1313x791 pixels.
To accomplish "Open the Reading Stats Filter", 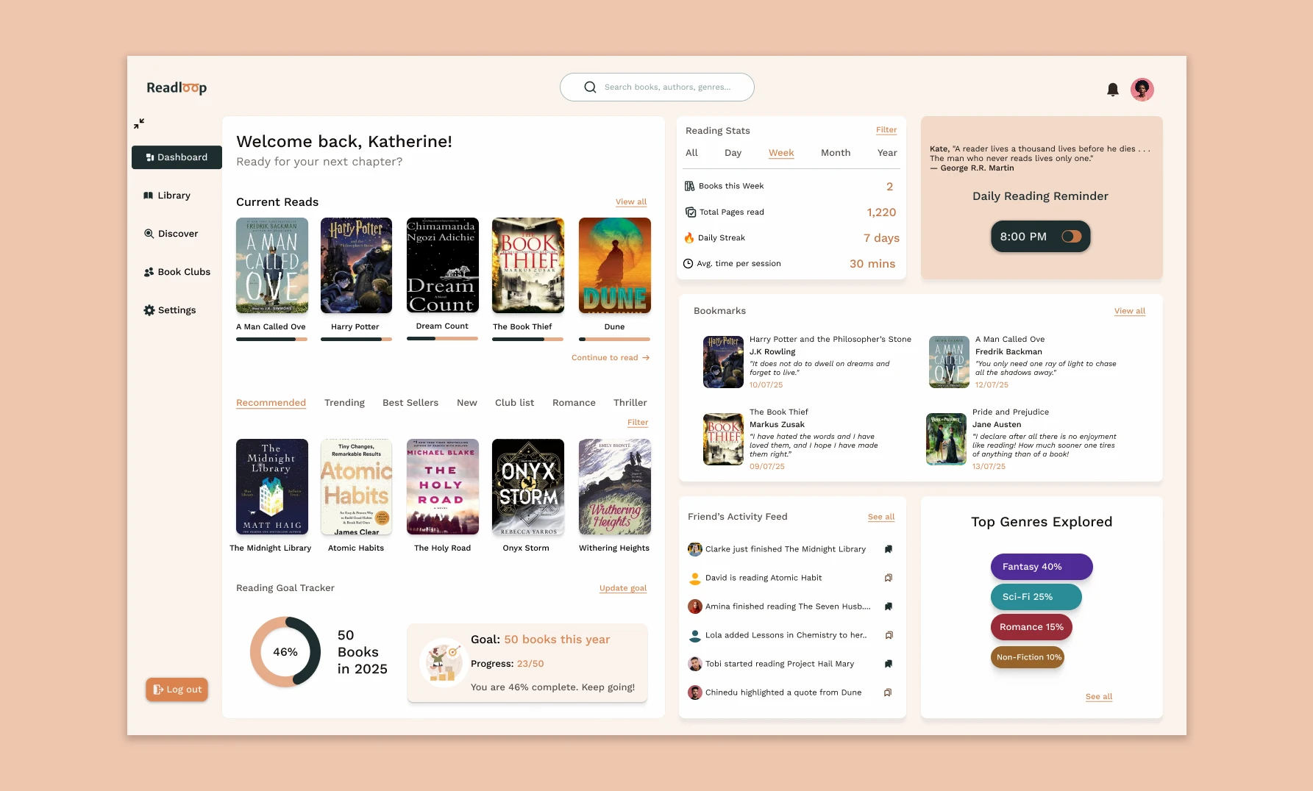I will pos(886,130).
